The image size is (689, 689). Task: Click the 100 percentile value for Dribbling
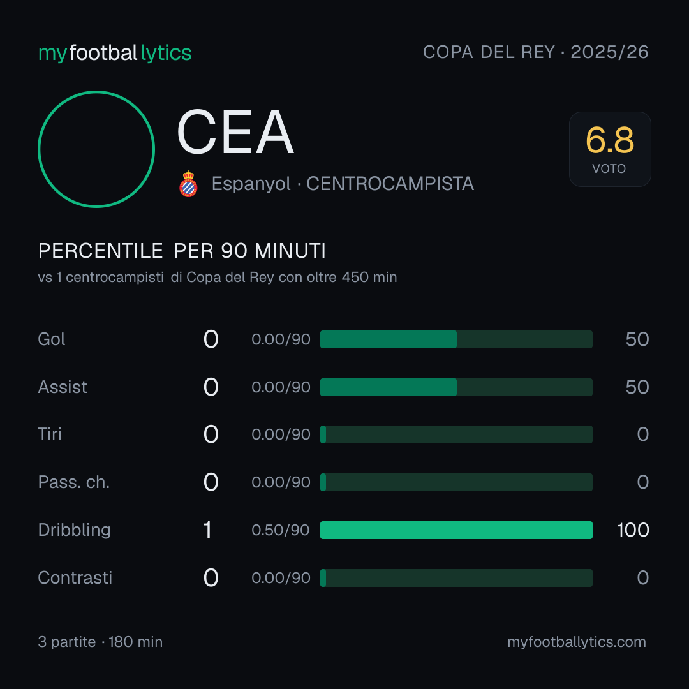click(x=633, y=530)
